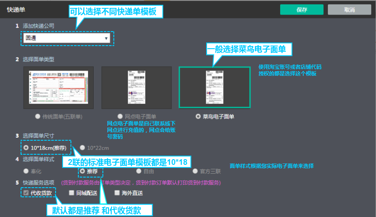376x217 pixels.
Task: Select the 10*22cm size option
Action: click(82, 148)
